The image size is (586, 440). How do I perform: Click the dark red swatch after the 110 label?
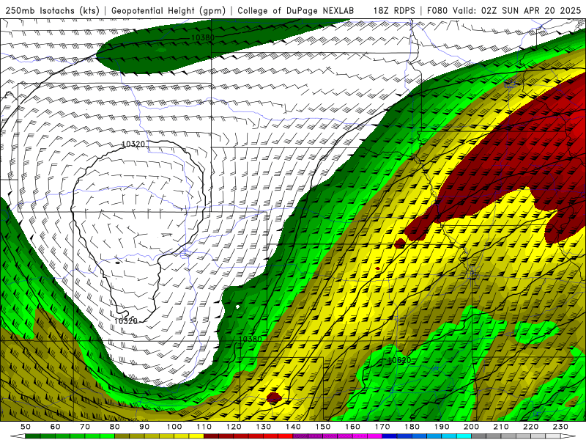coord(211,436)
